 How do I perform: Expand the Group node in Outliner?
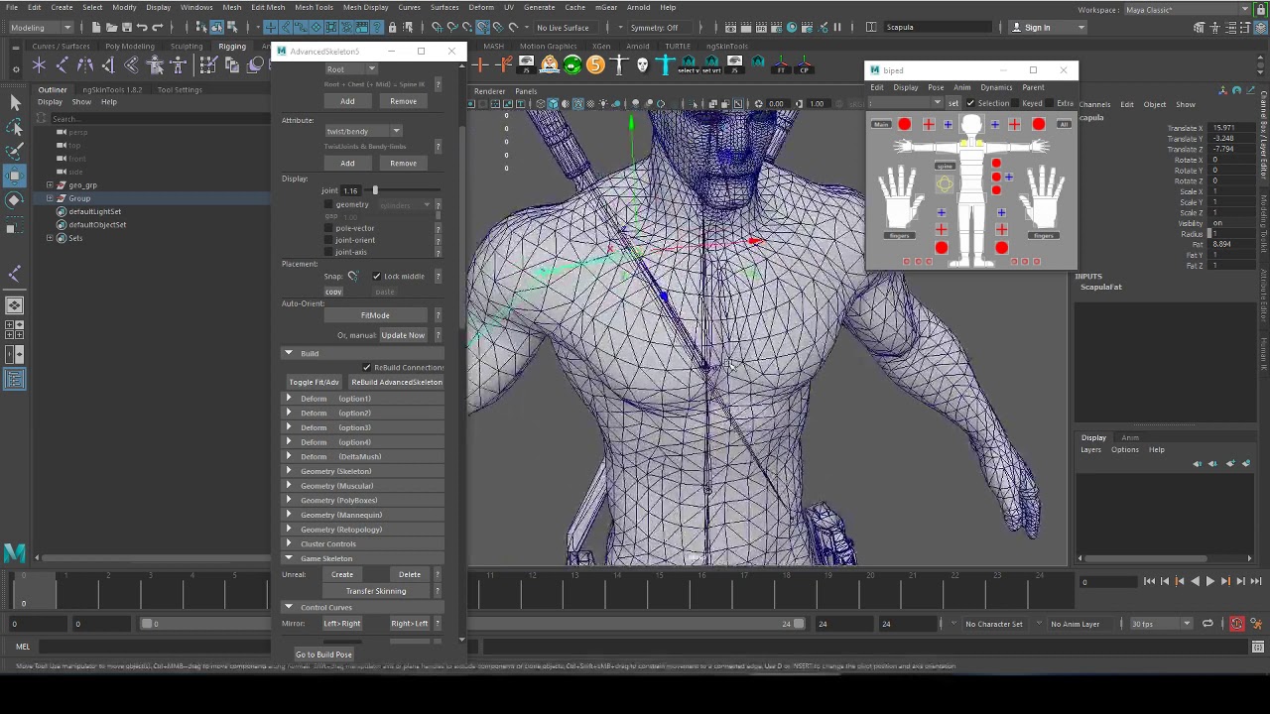(50, 198)
